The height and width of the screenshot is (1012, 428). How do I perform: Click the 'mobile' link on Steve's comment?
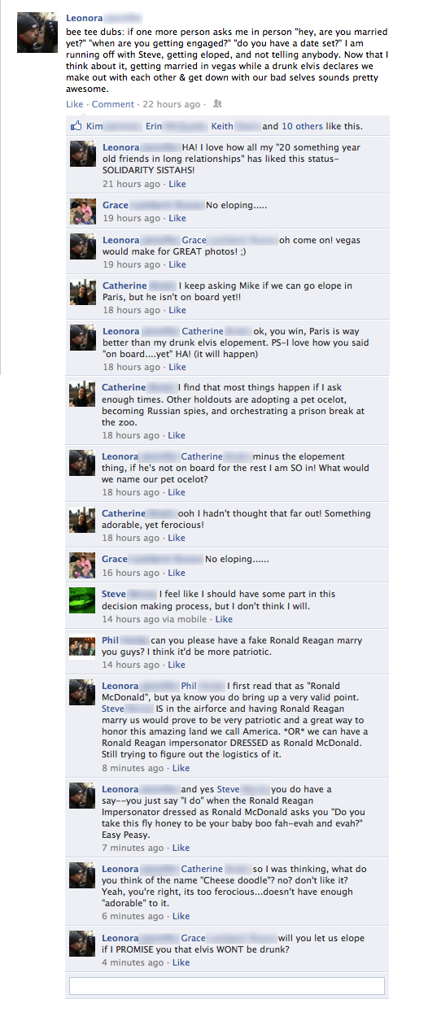pyautogui.click(x=192, y=619)
